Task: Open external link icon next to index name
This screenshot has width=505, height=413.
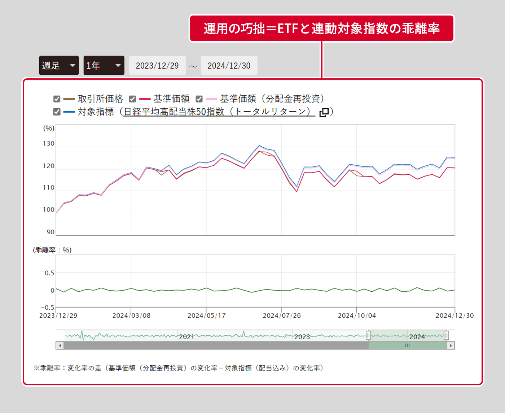Action: (324, 112)
